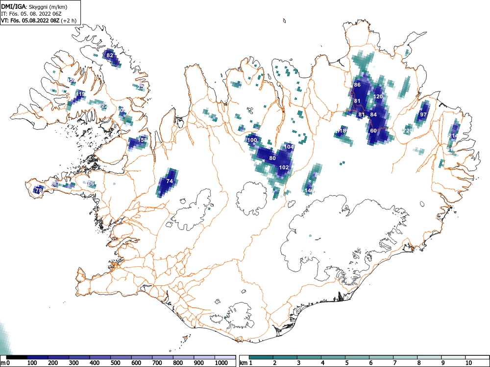This screenshot has height=367, width=490.
Task: Click the '500' label on the metre legend
Action: click(115, 363)
